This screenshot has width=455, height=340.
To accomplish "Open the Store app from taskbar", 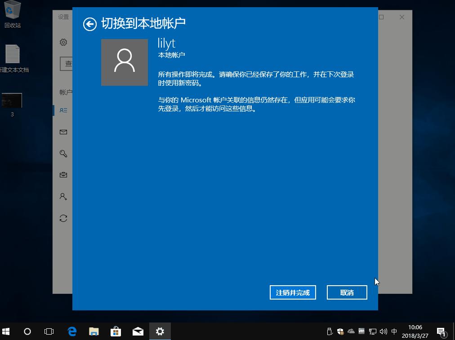I will point(116,331).
